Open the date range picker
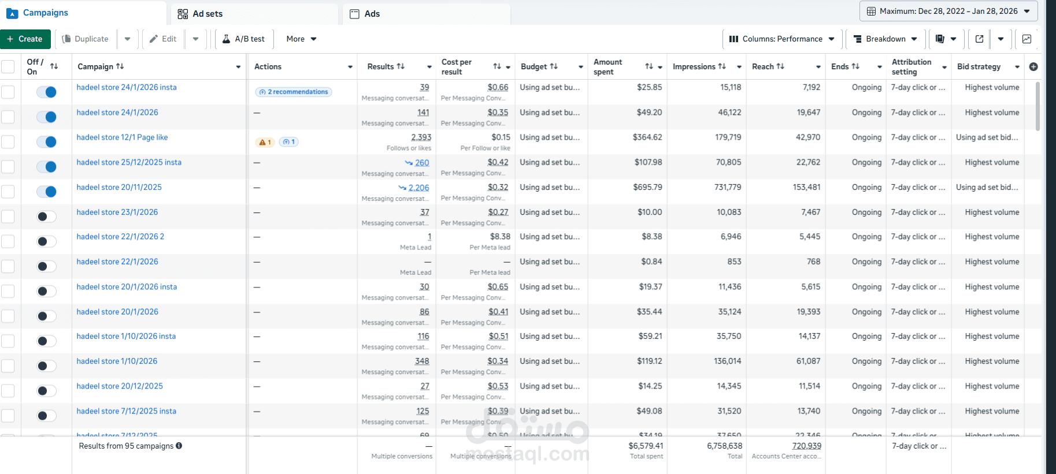The width and height of the screenshot is (1056, 474). point(948,11)
